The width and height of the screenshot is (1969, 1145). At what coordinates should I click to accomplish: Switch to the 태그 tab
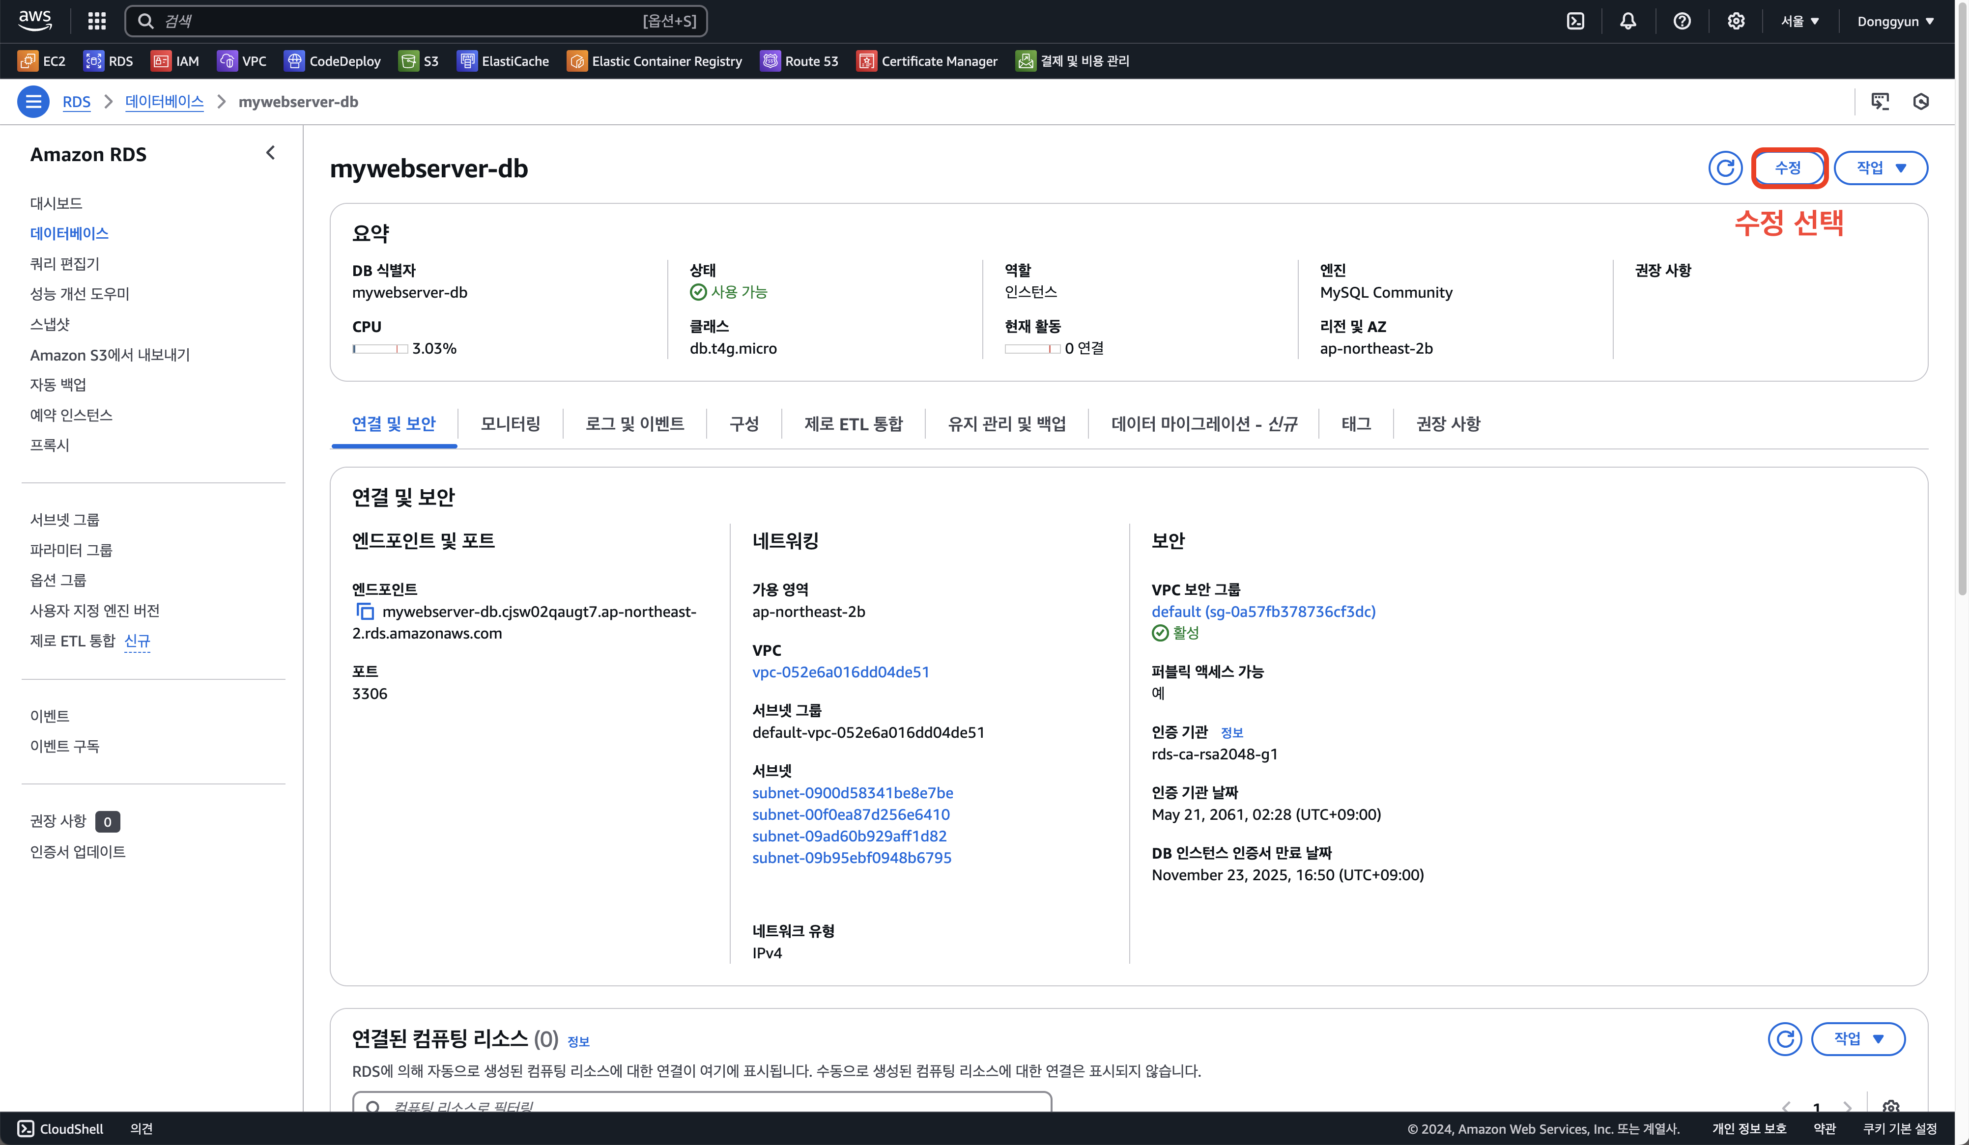click(1356, 424)
